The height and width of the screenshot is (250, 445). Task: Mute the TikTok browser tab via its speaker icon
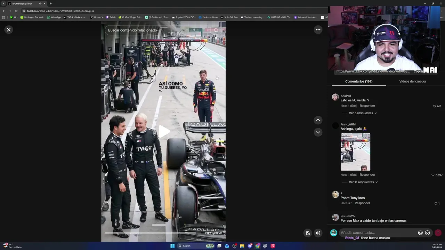click(40, 3)
